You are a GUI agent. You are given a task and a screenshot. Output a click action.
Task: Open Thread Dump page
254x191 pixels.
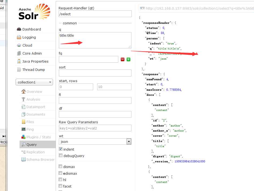pos(34,70)
